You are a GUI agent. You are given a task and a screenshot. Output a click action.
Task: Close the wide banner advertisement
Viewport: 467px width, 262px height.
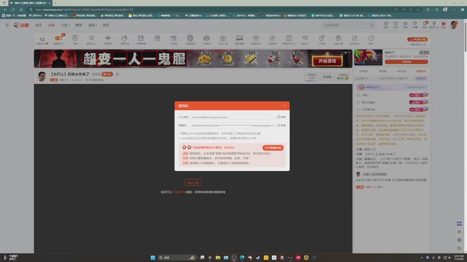349,52
